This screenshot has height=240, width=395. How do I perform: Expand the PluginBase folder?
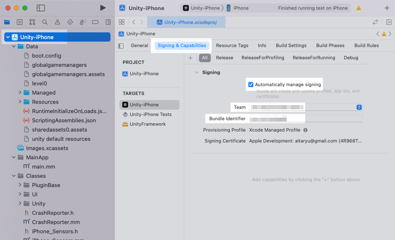click(x=20, y=185)
